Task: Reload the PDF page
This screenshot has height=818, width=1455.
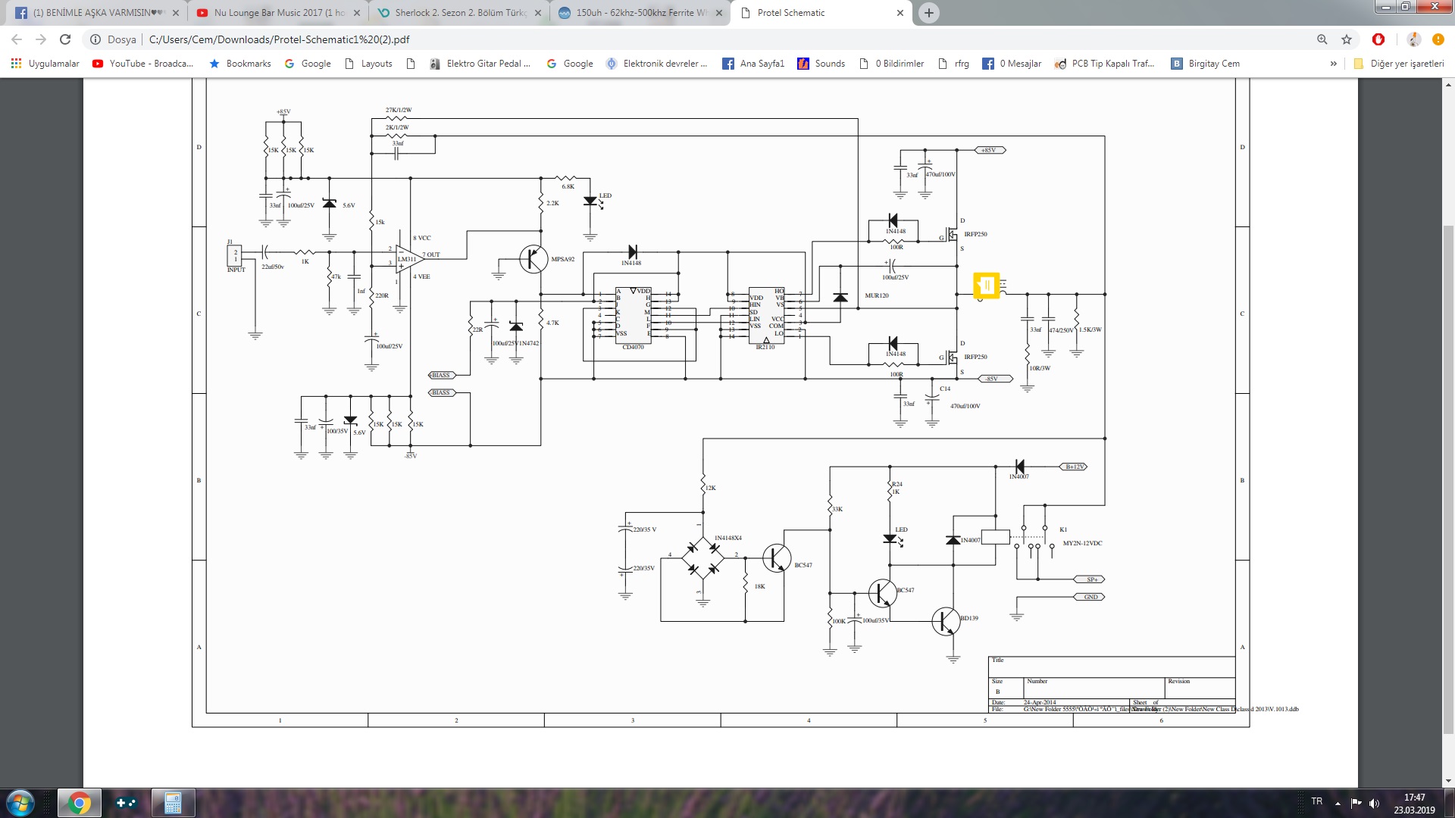Action: pyautogui.click(x=65, y=39)
